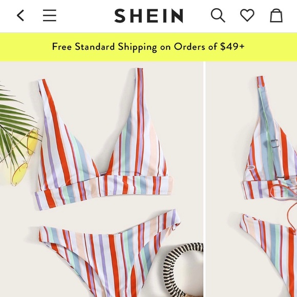Screen dimensions: 297x297
Task: Open the back-view bikini product photo
Action: 251,179
